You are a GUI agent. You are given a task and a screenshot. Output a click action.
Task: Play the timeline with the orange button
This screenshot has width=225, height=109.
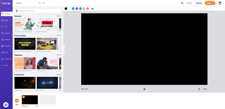(x=17, y=101)
